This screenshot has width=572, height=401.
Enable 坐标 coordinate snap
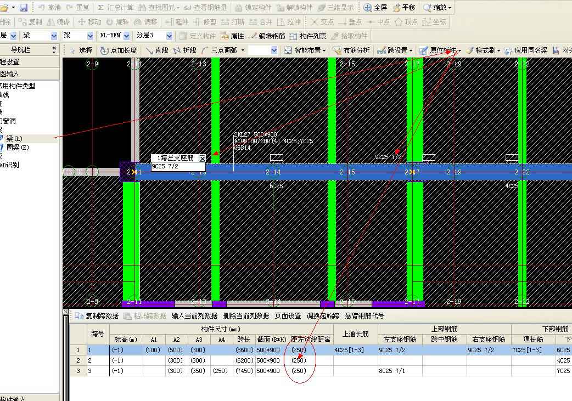coord(434,22)
